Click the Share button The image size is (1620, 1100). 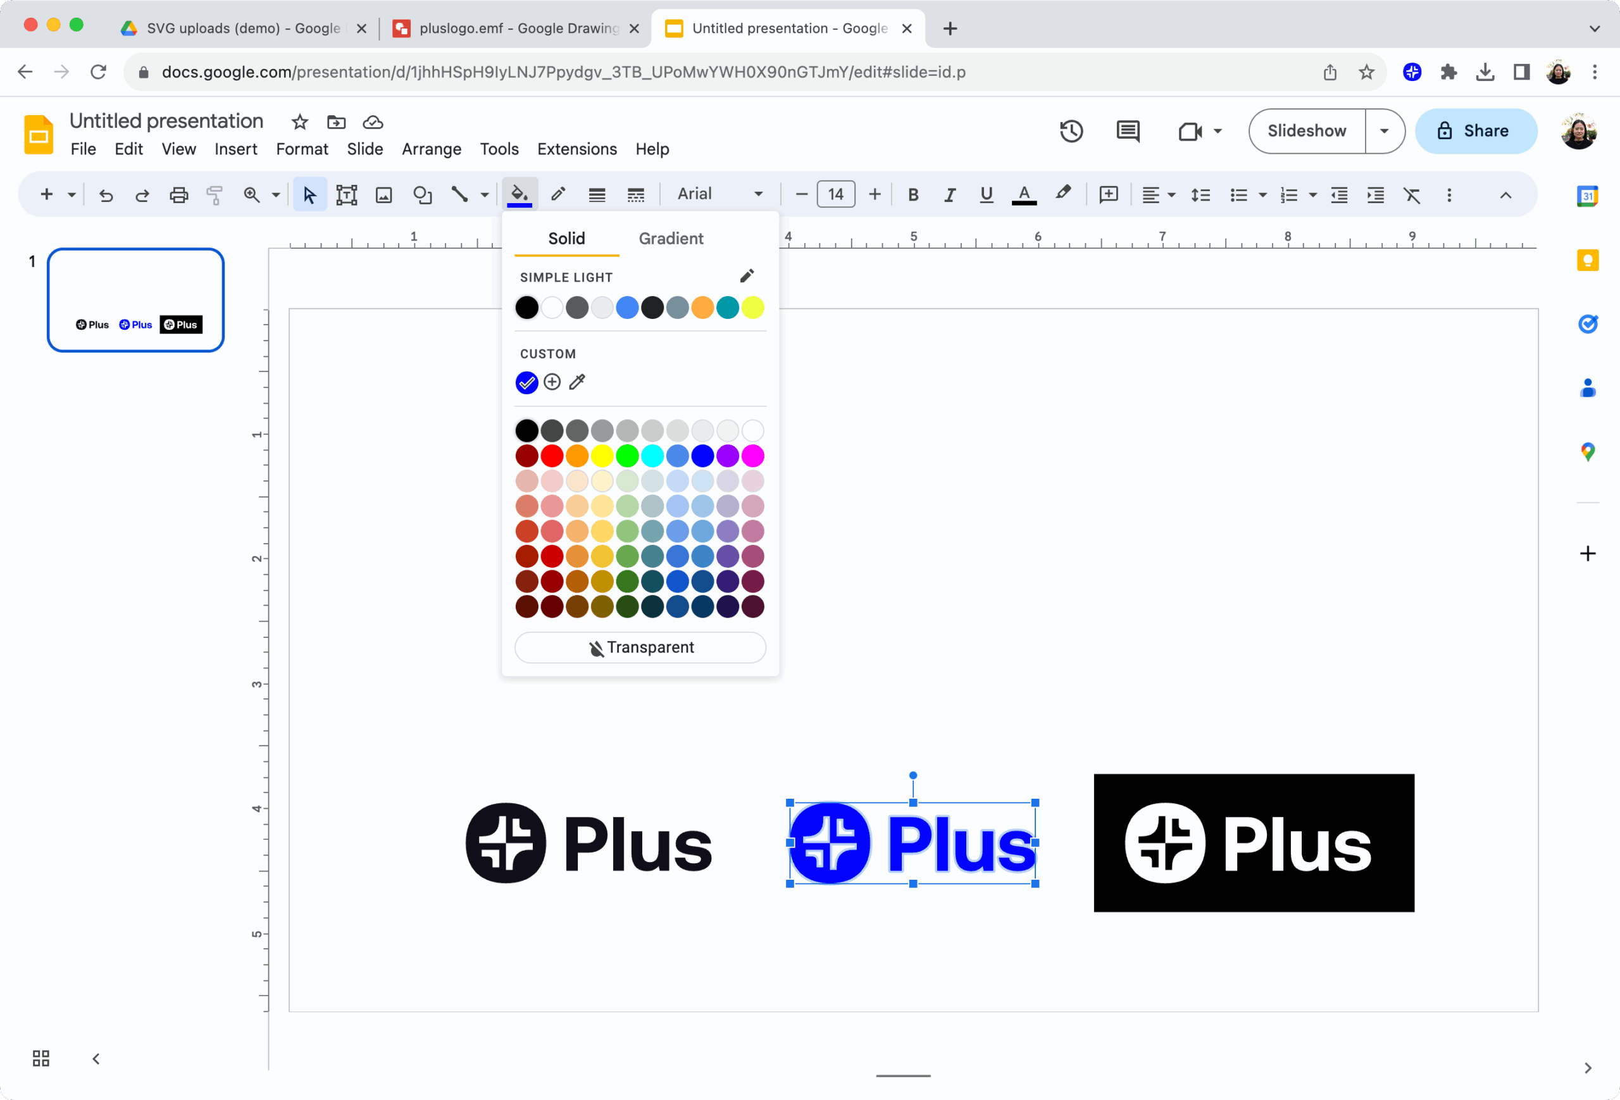pos(1475,131)
